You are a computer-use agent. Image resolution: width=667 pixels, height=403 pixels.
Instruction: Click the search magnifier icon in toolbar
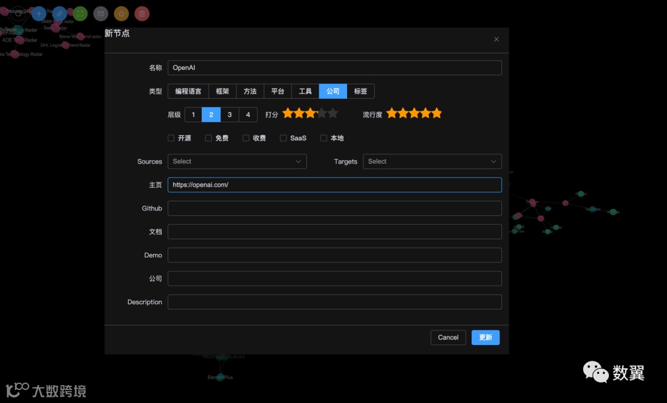click(18, 14)
